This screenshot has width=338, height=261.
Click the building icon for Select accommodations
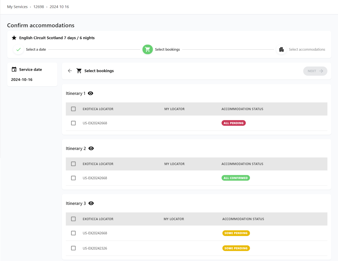[281, 49]
